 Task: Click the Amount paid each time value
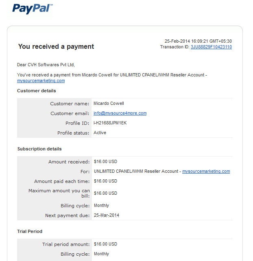(105, 181)
